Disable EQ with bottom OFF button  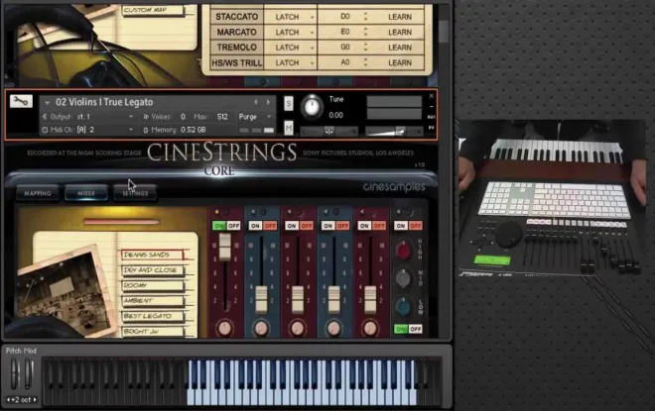[415, 329]
